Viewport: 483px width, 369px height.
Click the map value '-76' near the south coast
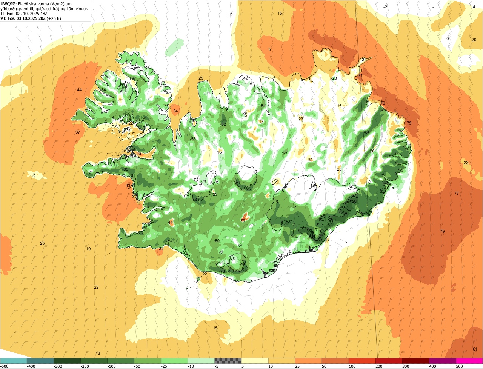(x=222, y=271)
